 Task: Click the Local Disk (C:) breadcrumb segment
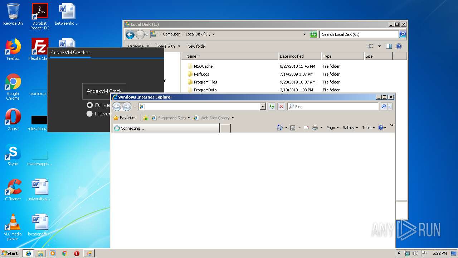click(x=198, y=34)
